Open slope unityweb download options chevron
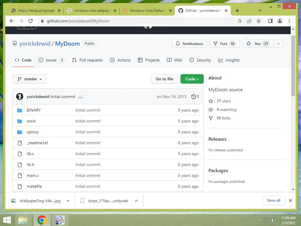The width and height of the screenshot is (301, 226). coord(136,201)
